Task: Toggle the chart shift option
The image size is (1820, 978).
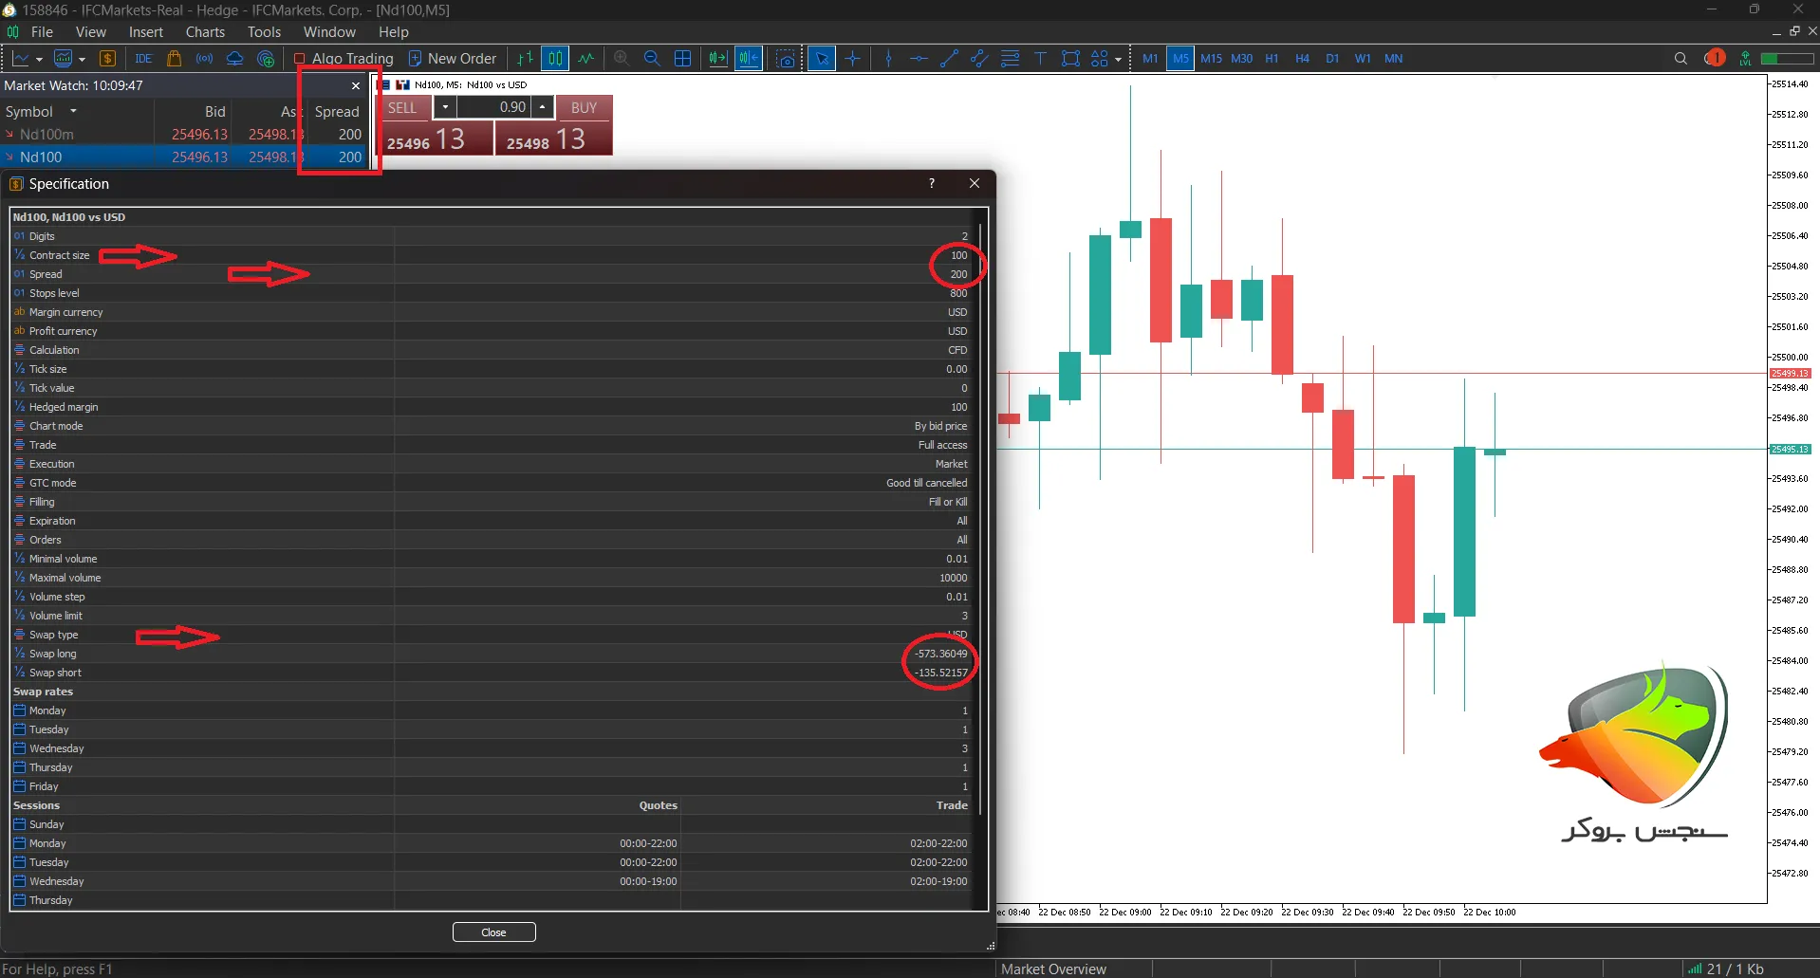Action: pos(749,59)
